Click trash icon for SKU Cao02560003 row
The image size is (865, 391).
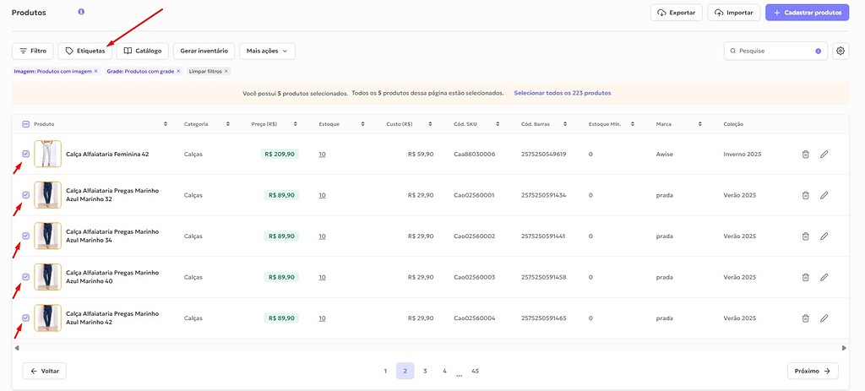[805, 277]
